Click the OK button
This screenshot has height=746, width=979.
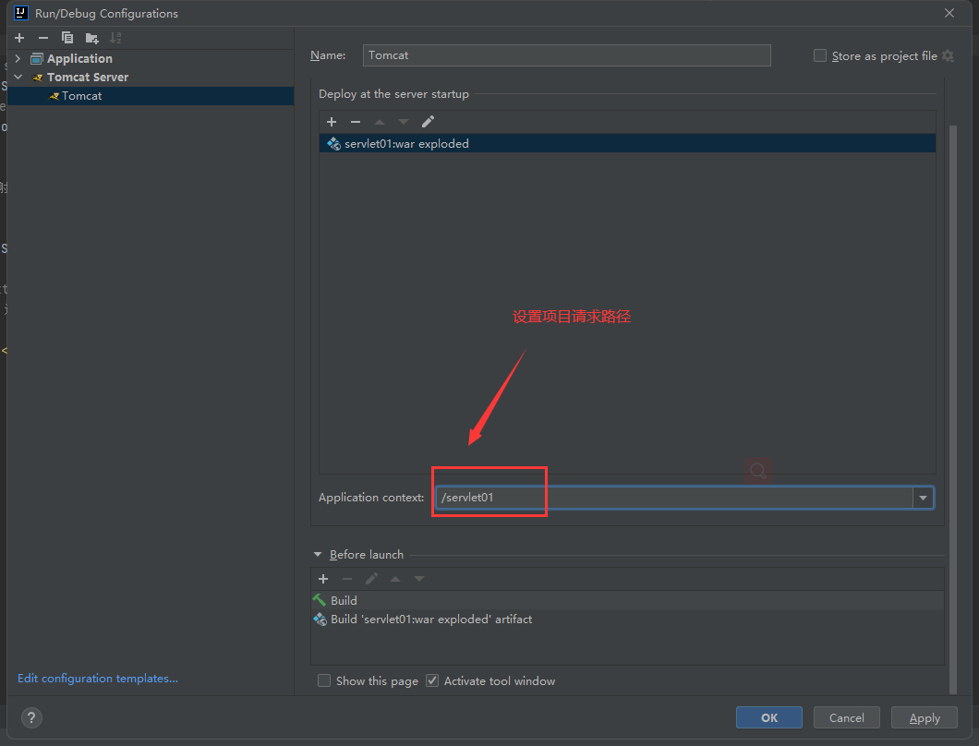tap(769, 718)
